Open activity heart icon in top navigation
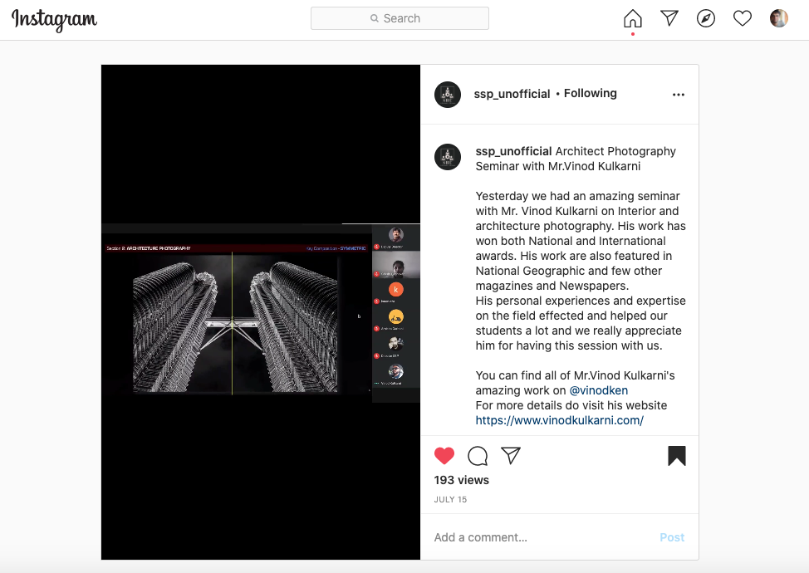The height and width of the screenshot is (573, 809). point(743,18)
